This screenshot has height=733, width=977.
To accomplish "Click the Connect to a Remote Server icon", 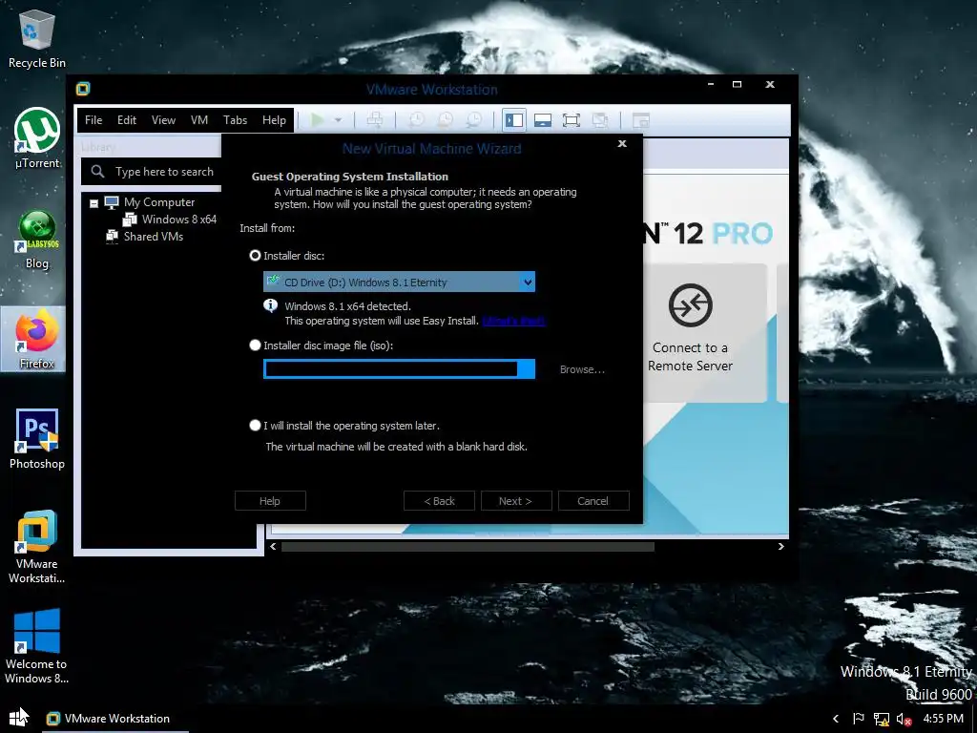I will 691,304.
